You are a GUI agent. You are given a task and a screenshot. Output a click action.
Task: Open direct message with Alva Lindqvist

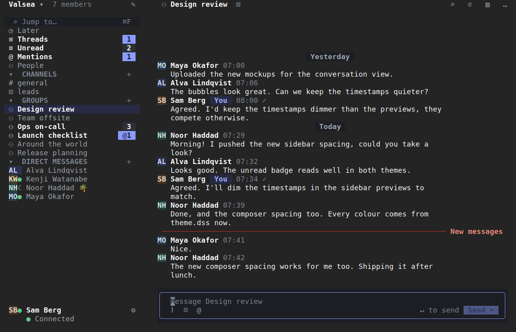[72, 170]
